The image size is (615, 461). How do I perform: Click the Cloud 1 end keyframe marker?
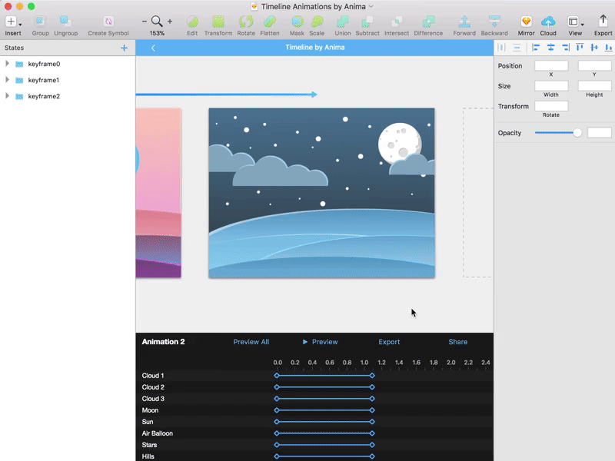tap(372, 376)
